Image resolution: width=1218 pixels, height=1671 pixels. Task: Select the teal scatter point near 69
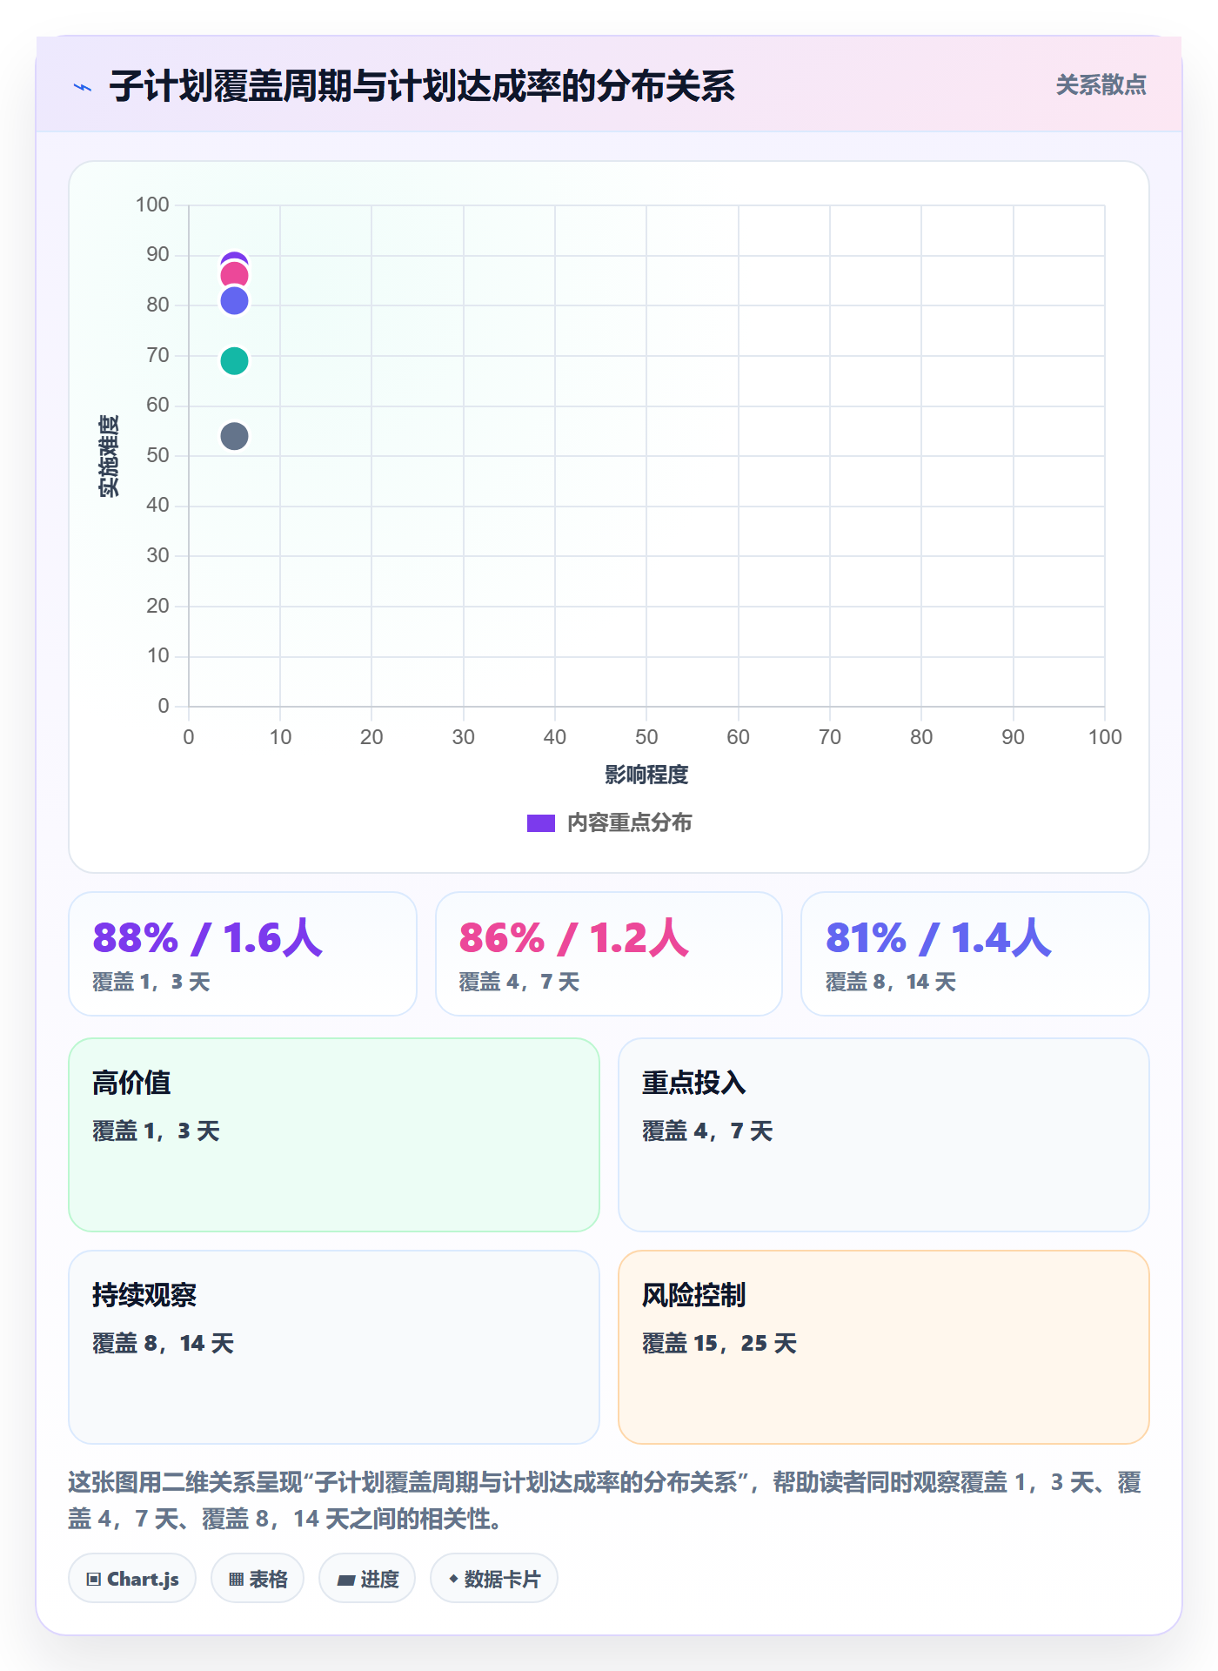tap(234, 360)
